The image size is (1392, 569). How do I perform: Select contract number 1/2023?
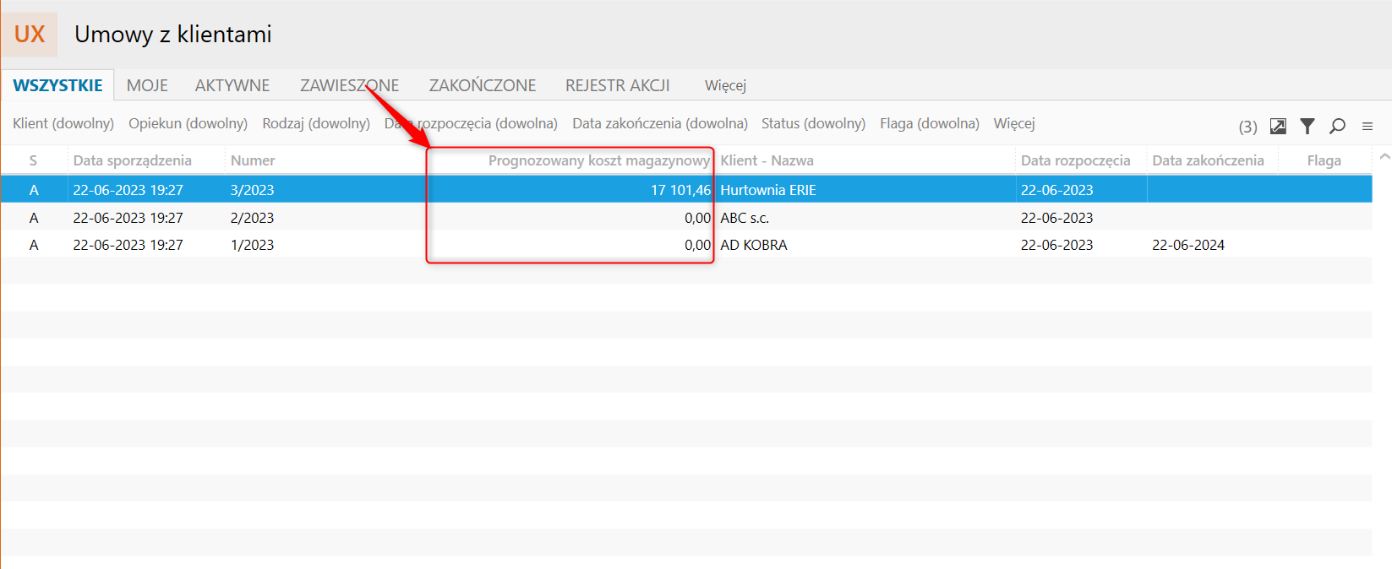point(252,245)
